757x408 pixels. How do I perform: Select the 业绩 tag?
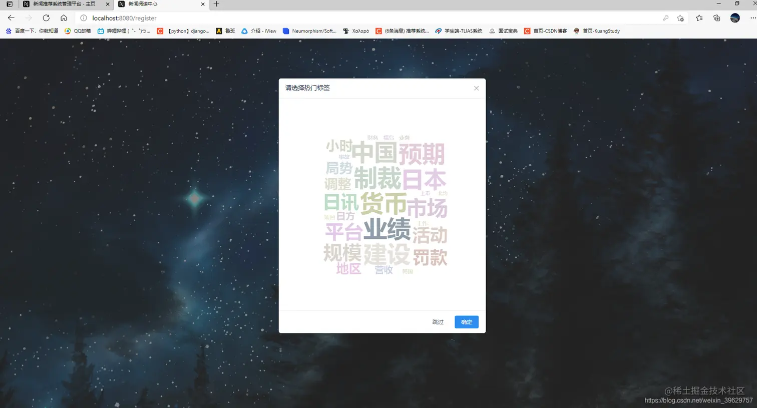click(387, 229)
